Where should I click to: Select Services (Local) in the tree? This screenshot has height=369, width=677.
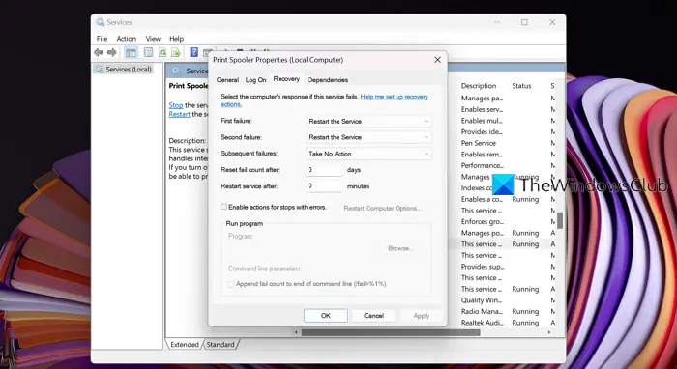pyautogui.click(x=129, y=69)
